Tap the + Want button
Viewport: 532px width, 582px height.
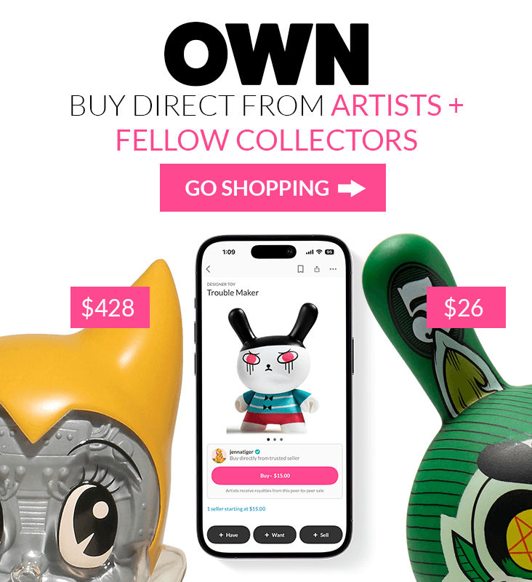click(275, 535)
